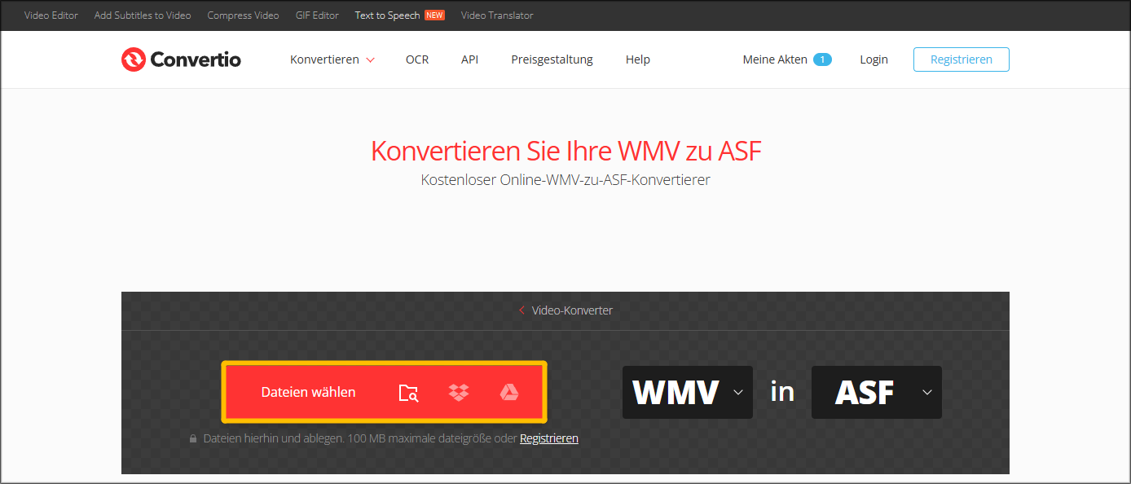
Task: Upload a file from Google Drive
Action: click(x=509, y=392)
